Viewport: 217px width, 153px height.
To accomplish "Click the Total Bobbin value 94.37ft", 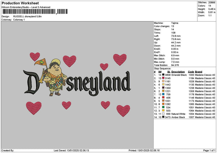I will pos(175,65).
